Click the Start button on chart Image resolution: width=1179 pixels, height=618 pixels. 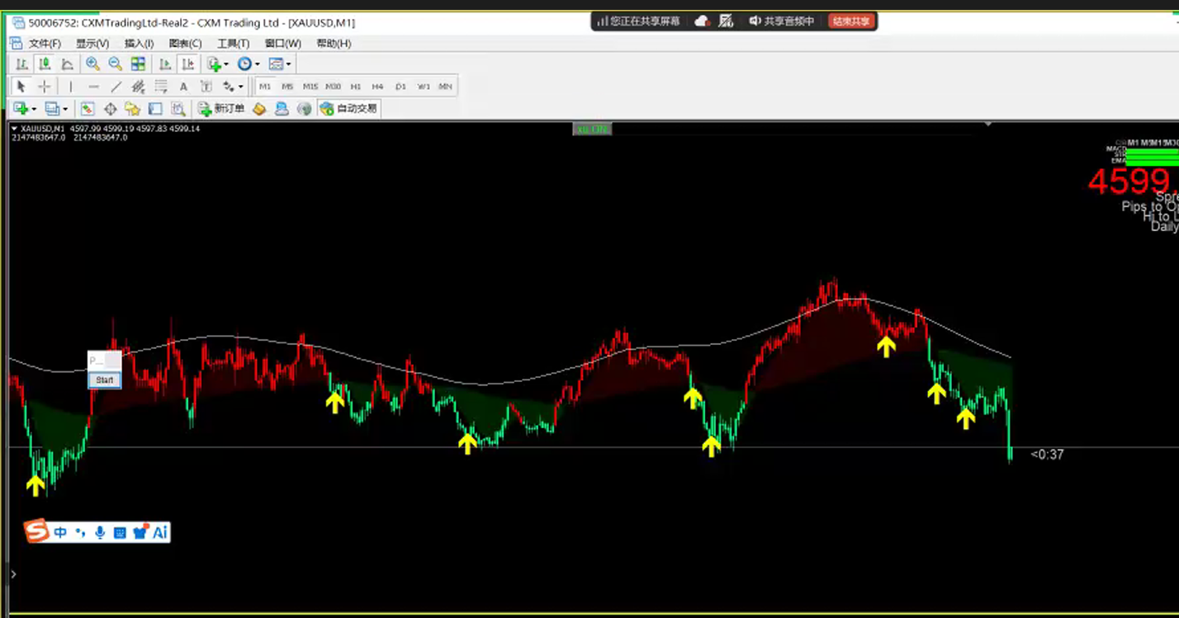coord(105,380)
